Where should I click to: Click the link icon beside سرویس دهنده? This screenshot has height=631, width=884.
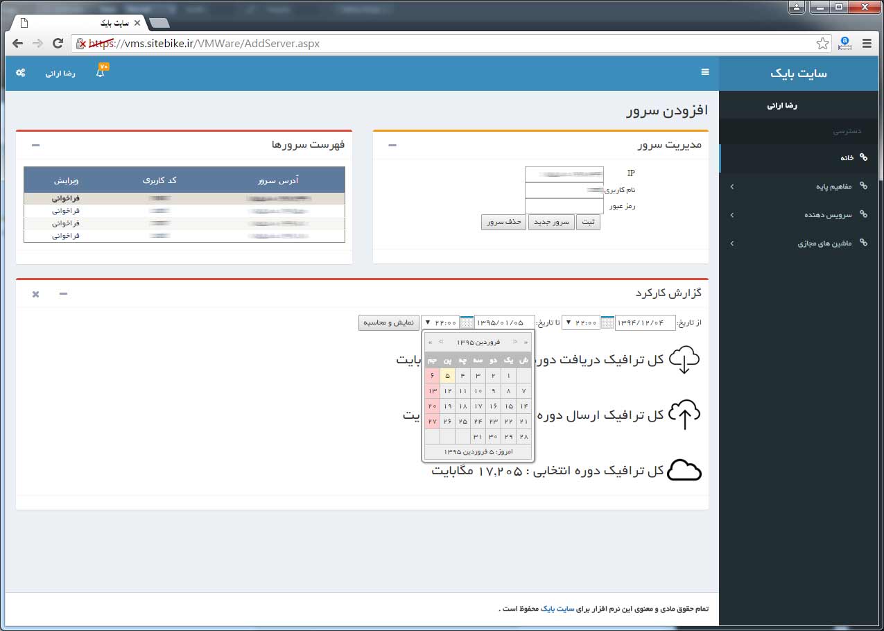[863, 214]
